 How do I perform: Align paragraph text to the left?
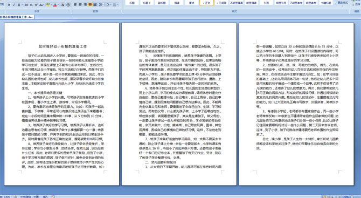click(x=75, y=5)
